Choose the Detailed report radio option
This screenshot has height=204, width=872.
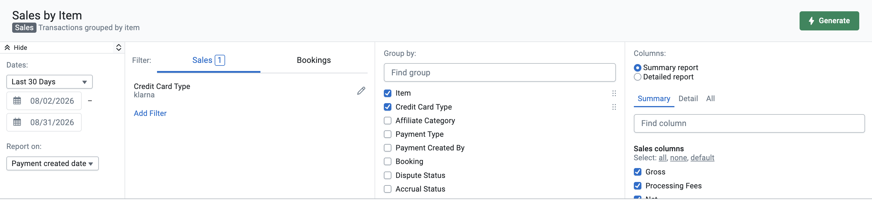637,77
